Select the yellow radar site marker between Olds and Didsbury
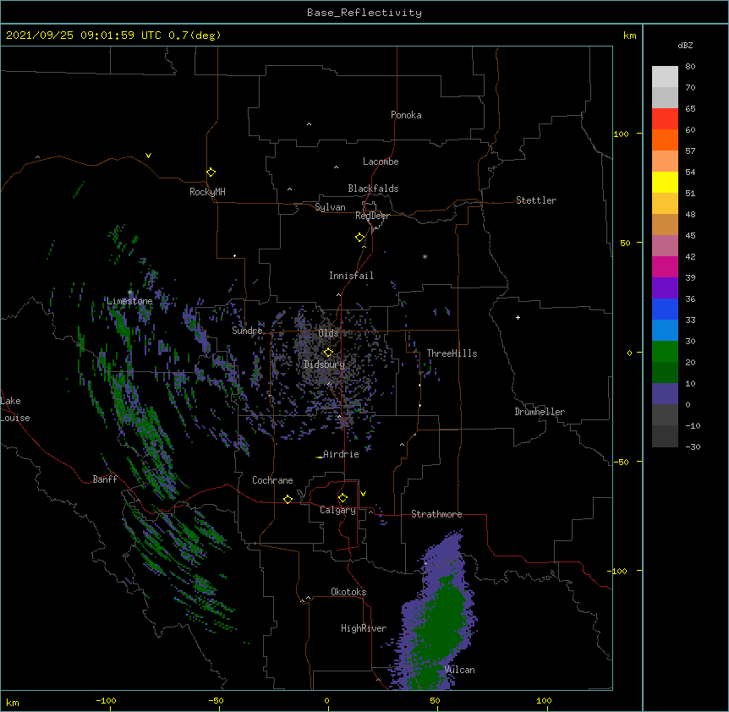This screenshot has height=712, width=729. [328, 352]
